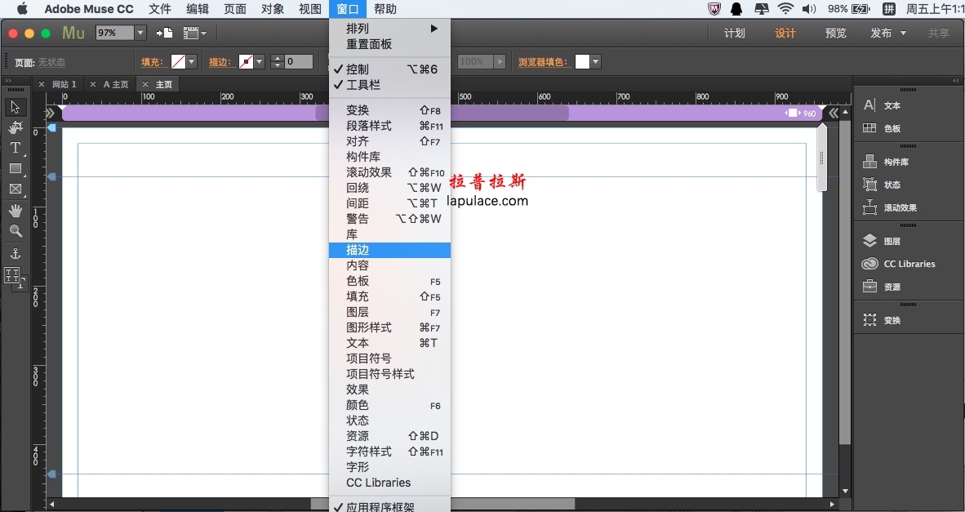Viewport: 965px width, 512px height.
Task: Open the 浏览器填色 dropdown arrow
Action: (x=595, y=61)
